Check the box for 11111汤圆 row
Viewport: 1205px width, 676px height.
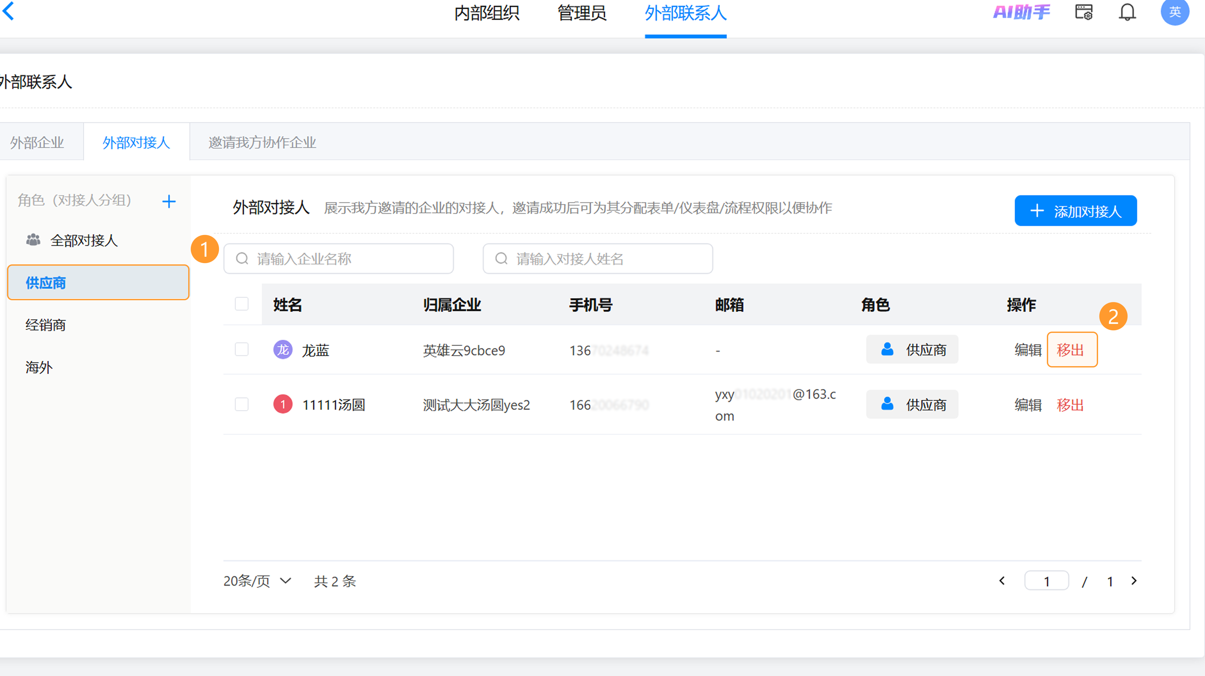point(241,404)
